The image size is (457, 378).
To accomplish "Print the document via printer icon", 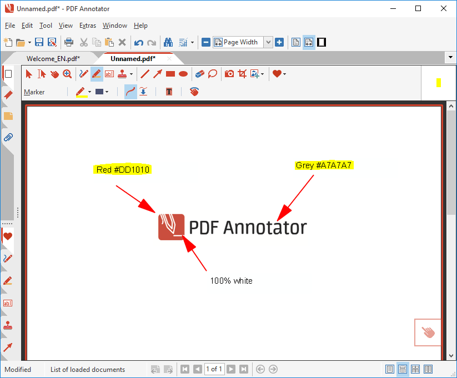I will point(69,42).
